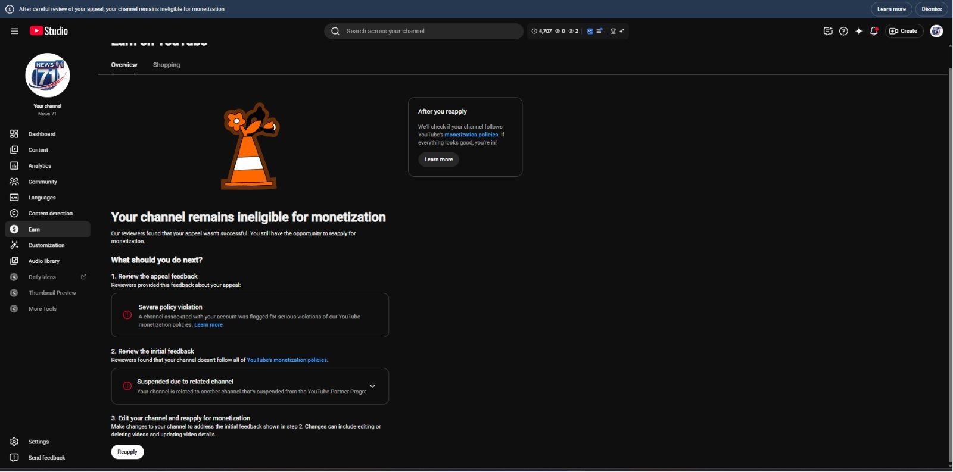Click 'Your channel remains ineligible for monetization' heading
Image resolution: width=953 pixels, height=472 pixels.
click(248, 217)
